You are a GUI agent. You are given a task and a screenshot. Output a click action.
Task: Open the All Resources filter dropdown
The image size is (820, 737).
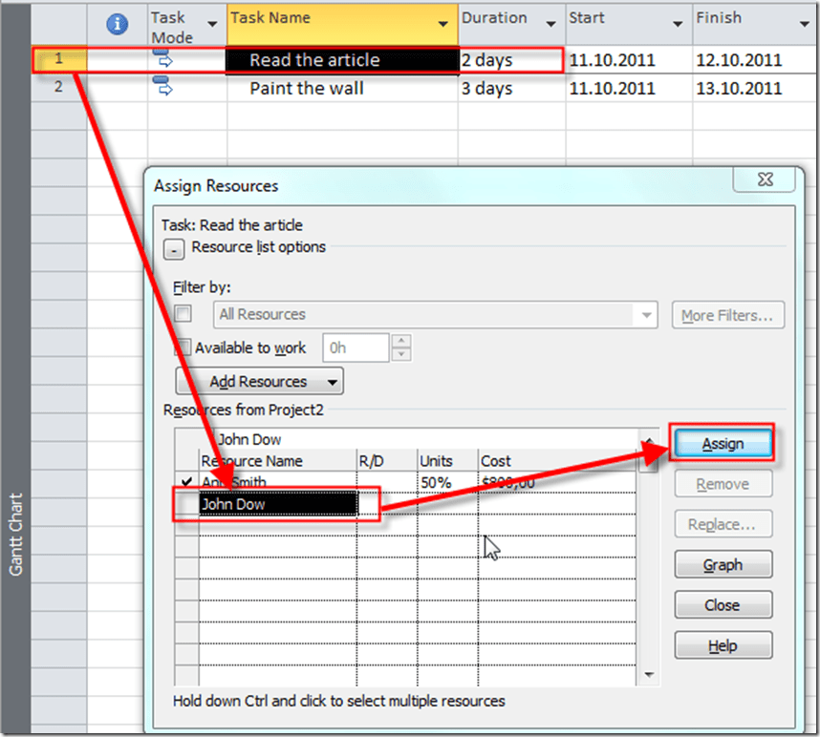(648, 314)
